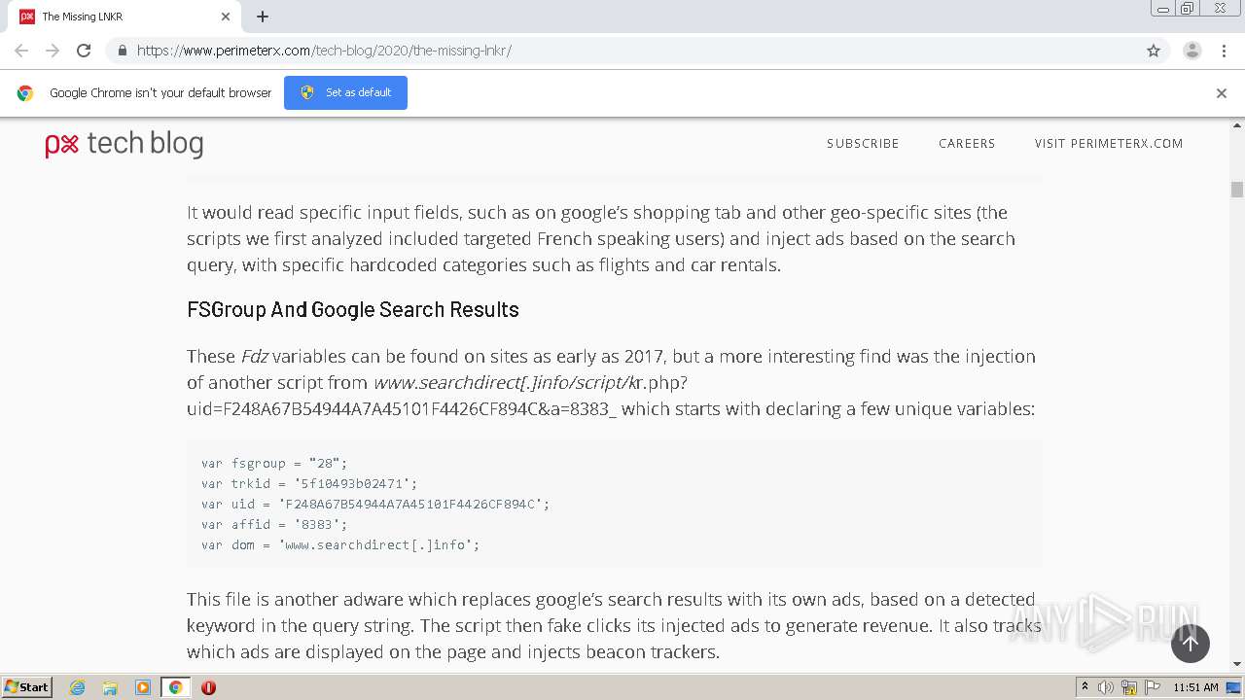Open VISIT PERIMETERX.COM link
Screen dimensions: 1245x700
(x=1109, y=143)
